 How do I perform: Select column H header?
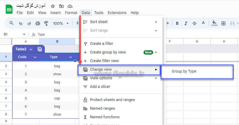coord(224,41)
